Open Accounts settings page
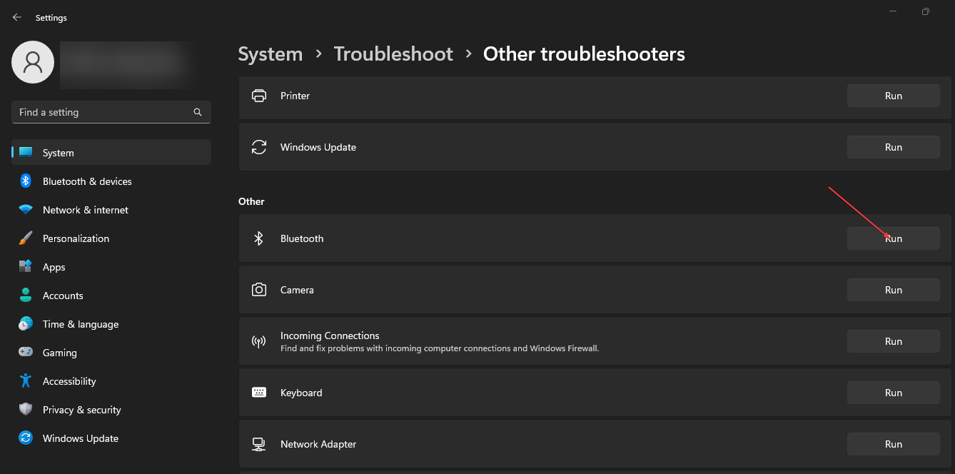 (111, 296)
